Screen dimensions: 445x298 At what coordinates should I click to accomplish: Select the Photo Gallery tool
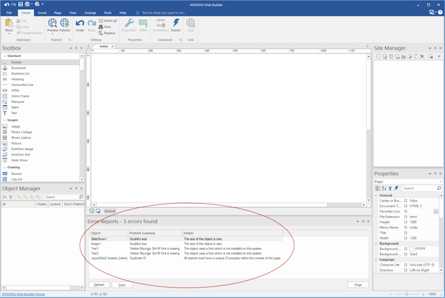(x=21, y=138)
